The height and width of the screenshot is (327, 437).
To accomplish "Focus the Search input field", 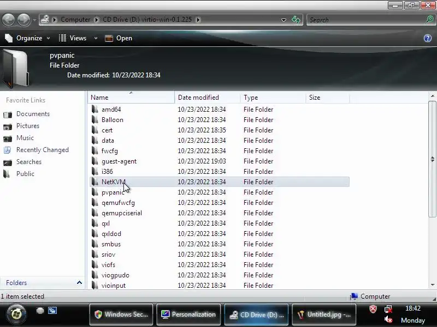I will pyautogui.click(x=367, y=20).
